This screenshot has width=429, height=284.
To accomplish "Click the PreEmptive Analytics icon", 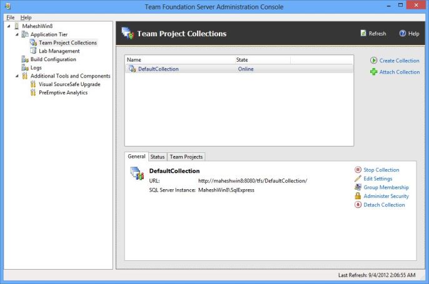I will coord(33,92).
